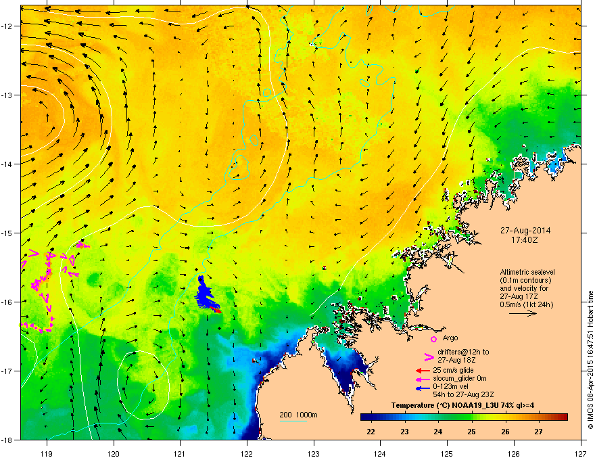Viewport: 595px width, 460px height.
Task: Click the blue 0-123m vel arrow symbol
Action: 423,388
